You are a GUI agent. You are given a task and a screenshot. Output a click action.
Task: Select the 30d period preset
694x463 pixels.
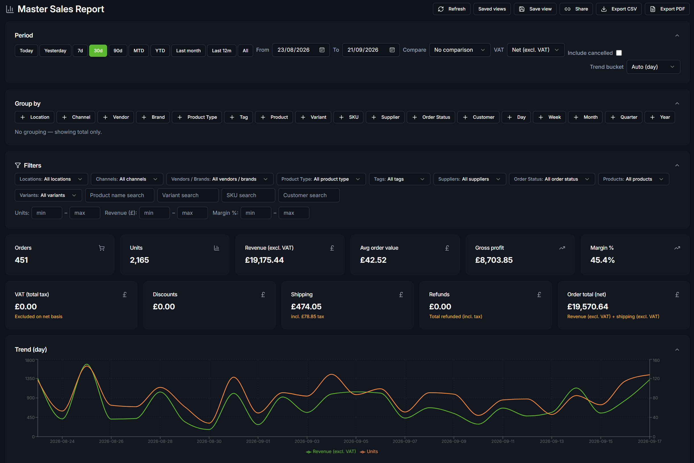pos(98,51)
